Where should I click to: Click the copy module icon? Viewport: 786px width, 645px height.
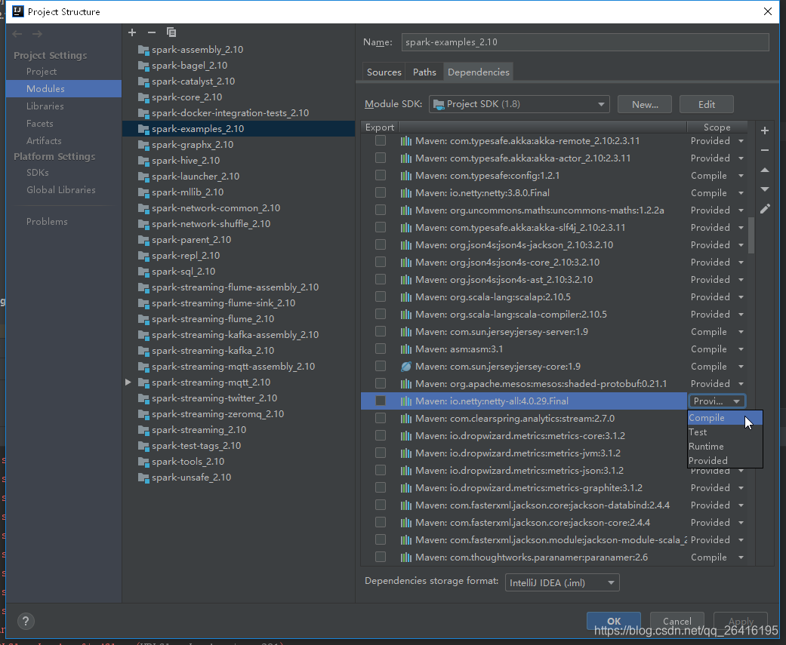[171, 32]
